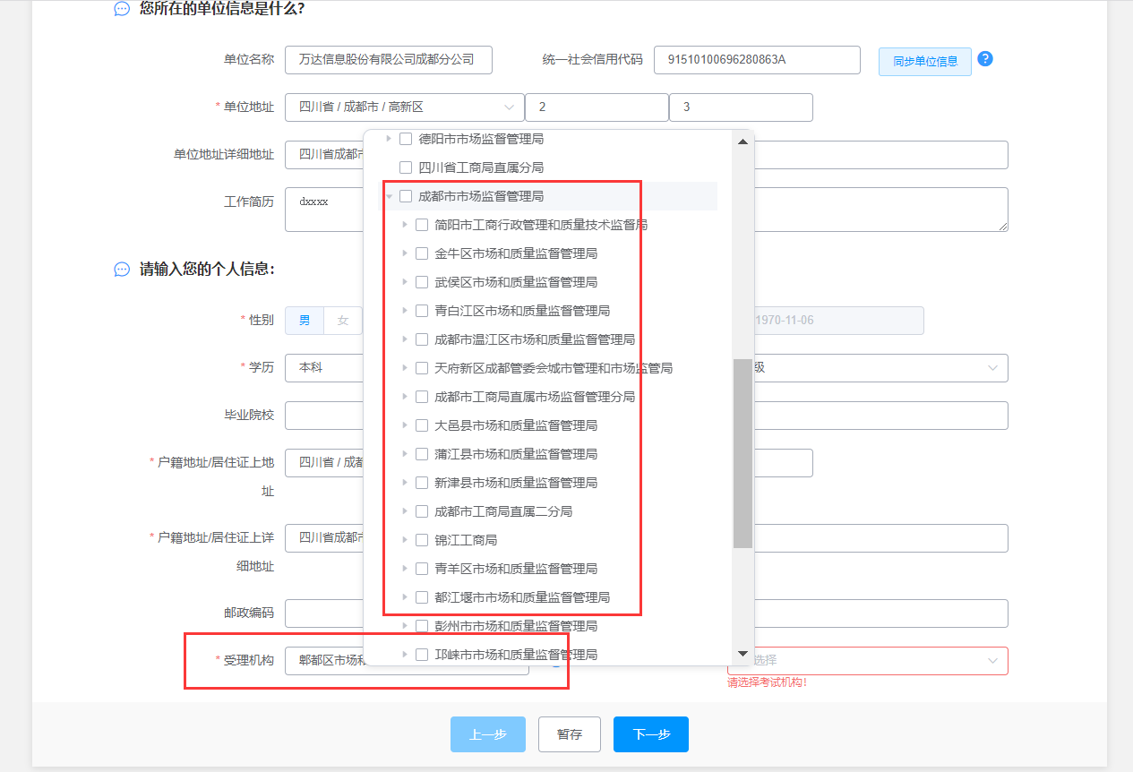This screenshot has height=772, width=1133.
Task: Click the 暂存 button
Action: 570,734
